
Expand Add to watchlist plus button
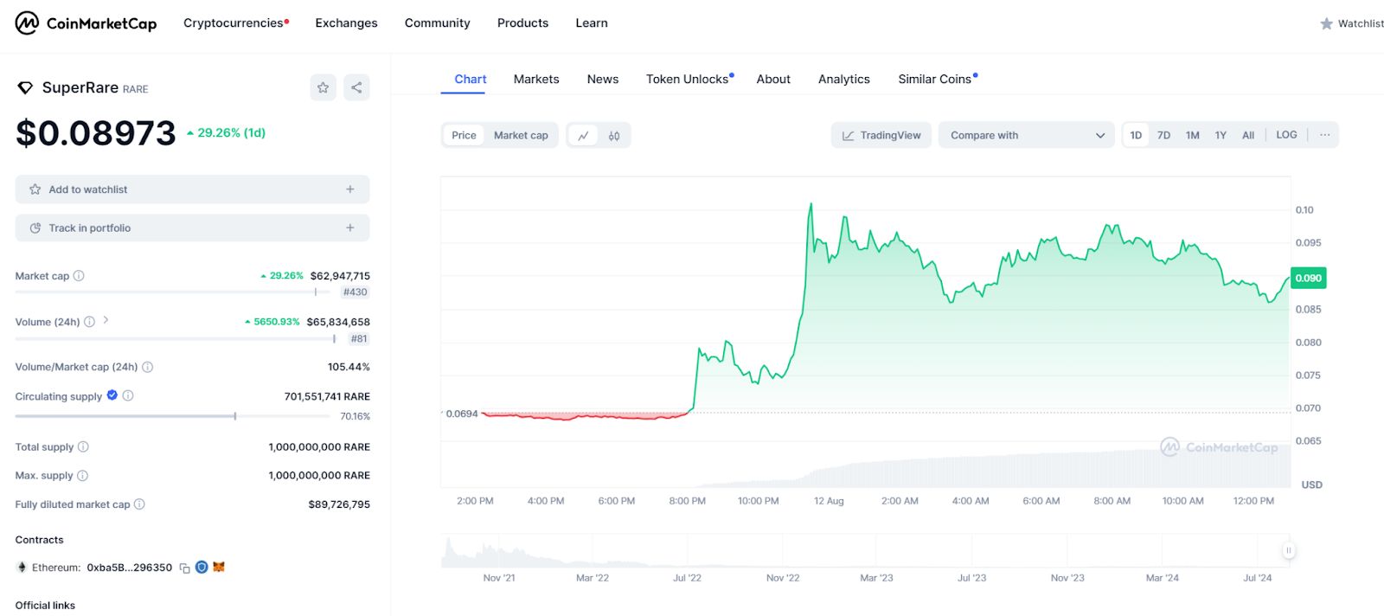coord(350,189)
